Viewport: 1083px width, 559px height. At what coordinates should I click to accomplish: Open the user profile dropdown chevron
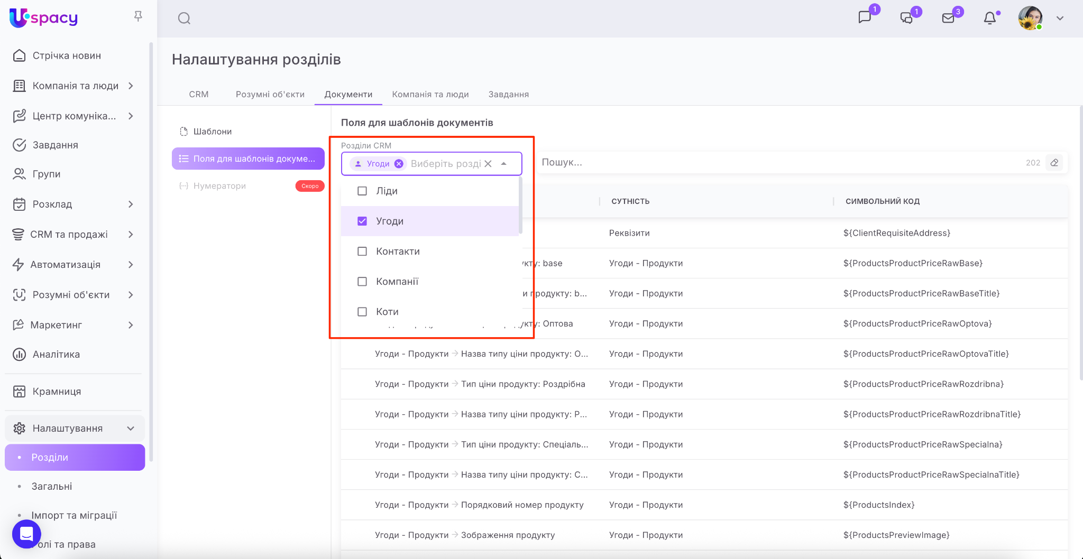click(1060, 18)
